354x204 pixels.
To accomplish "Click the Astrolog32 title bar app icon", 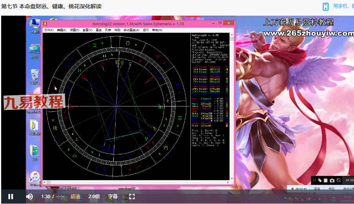I will [x=45, y=24].
